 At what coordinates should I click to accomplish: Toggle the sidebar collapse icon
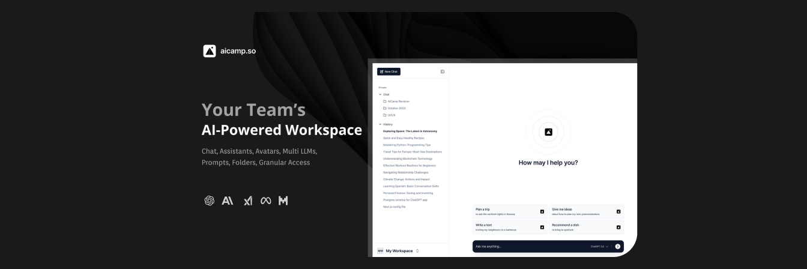point(443,71)
